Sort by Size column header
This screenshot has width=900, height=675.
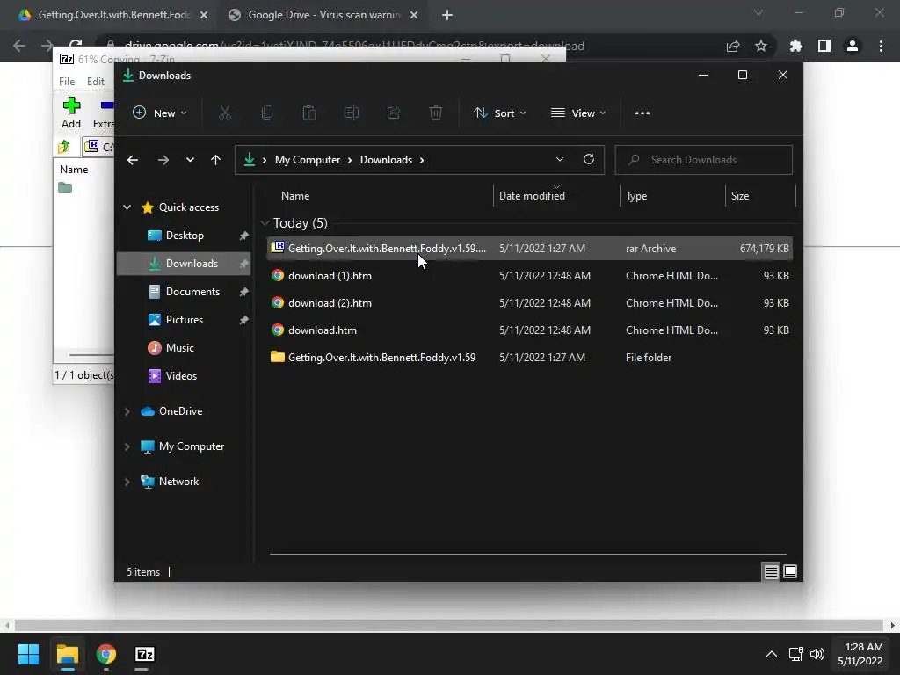(760, 196)
